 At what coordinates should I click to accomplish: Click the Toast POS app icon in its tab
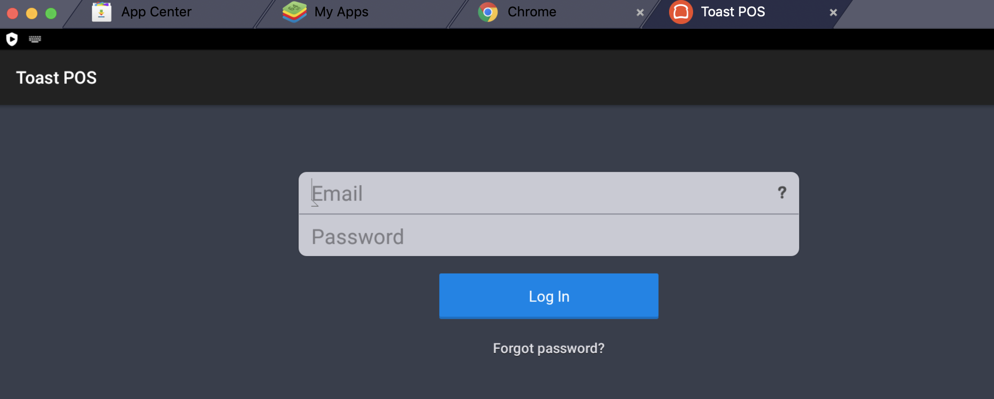pos(680,12)
